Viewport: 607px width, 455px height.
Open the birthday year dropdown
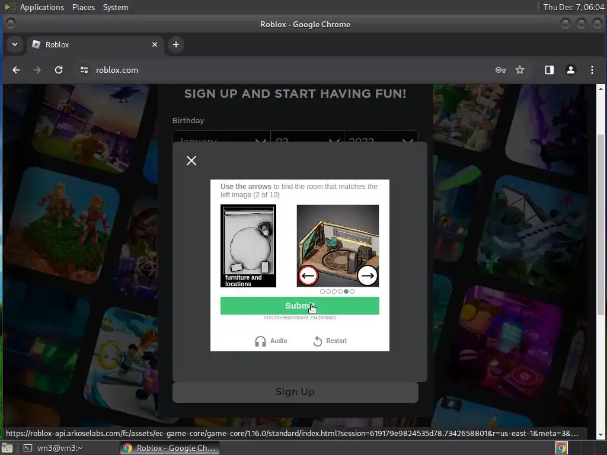click(381, 137)
